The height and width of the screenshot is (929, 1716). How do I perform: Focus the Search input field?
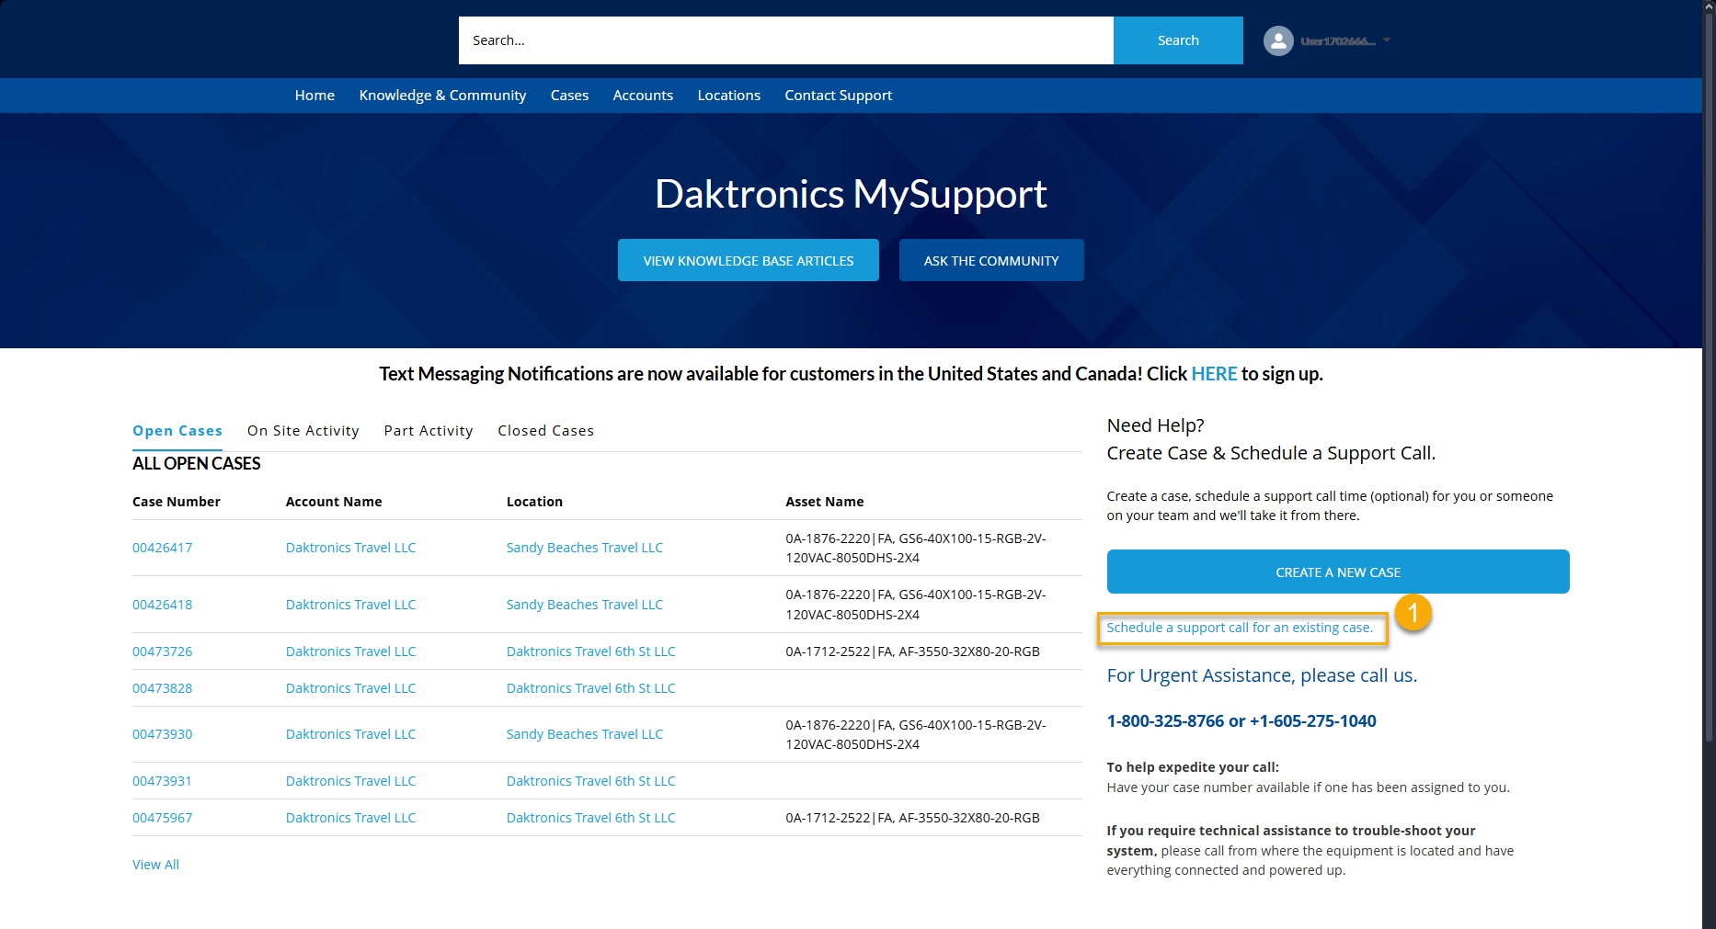tap(785, 40)
